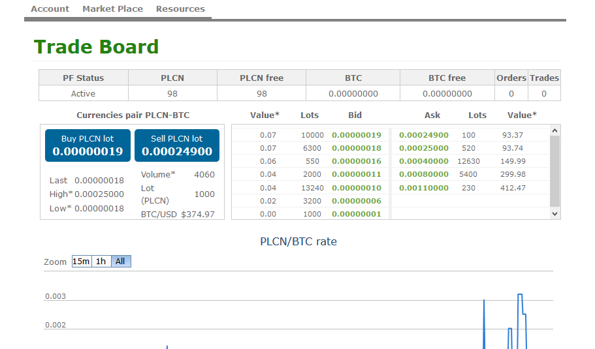Click bid lots value 10000

[312, 135]
